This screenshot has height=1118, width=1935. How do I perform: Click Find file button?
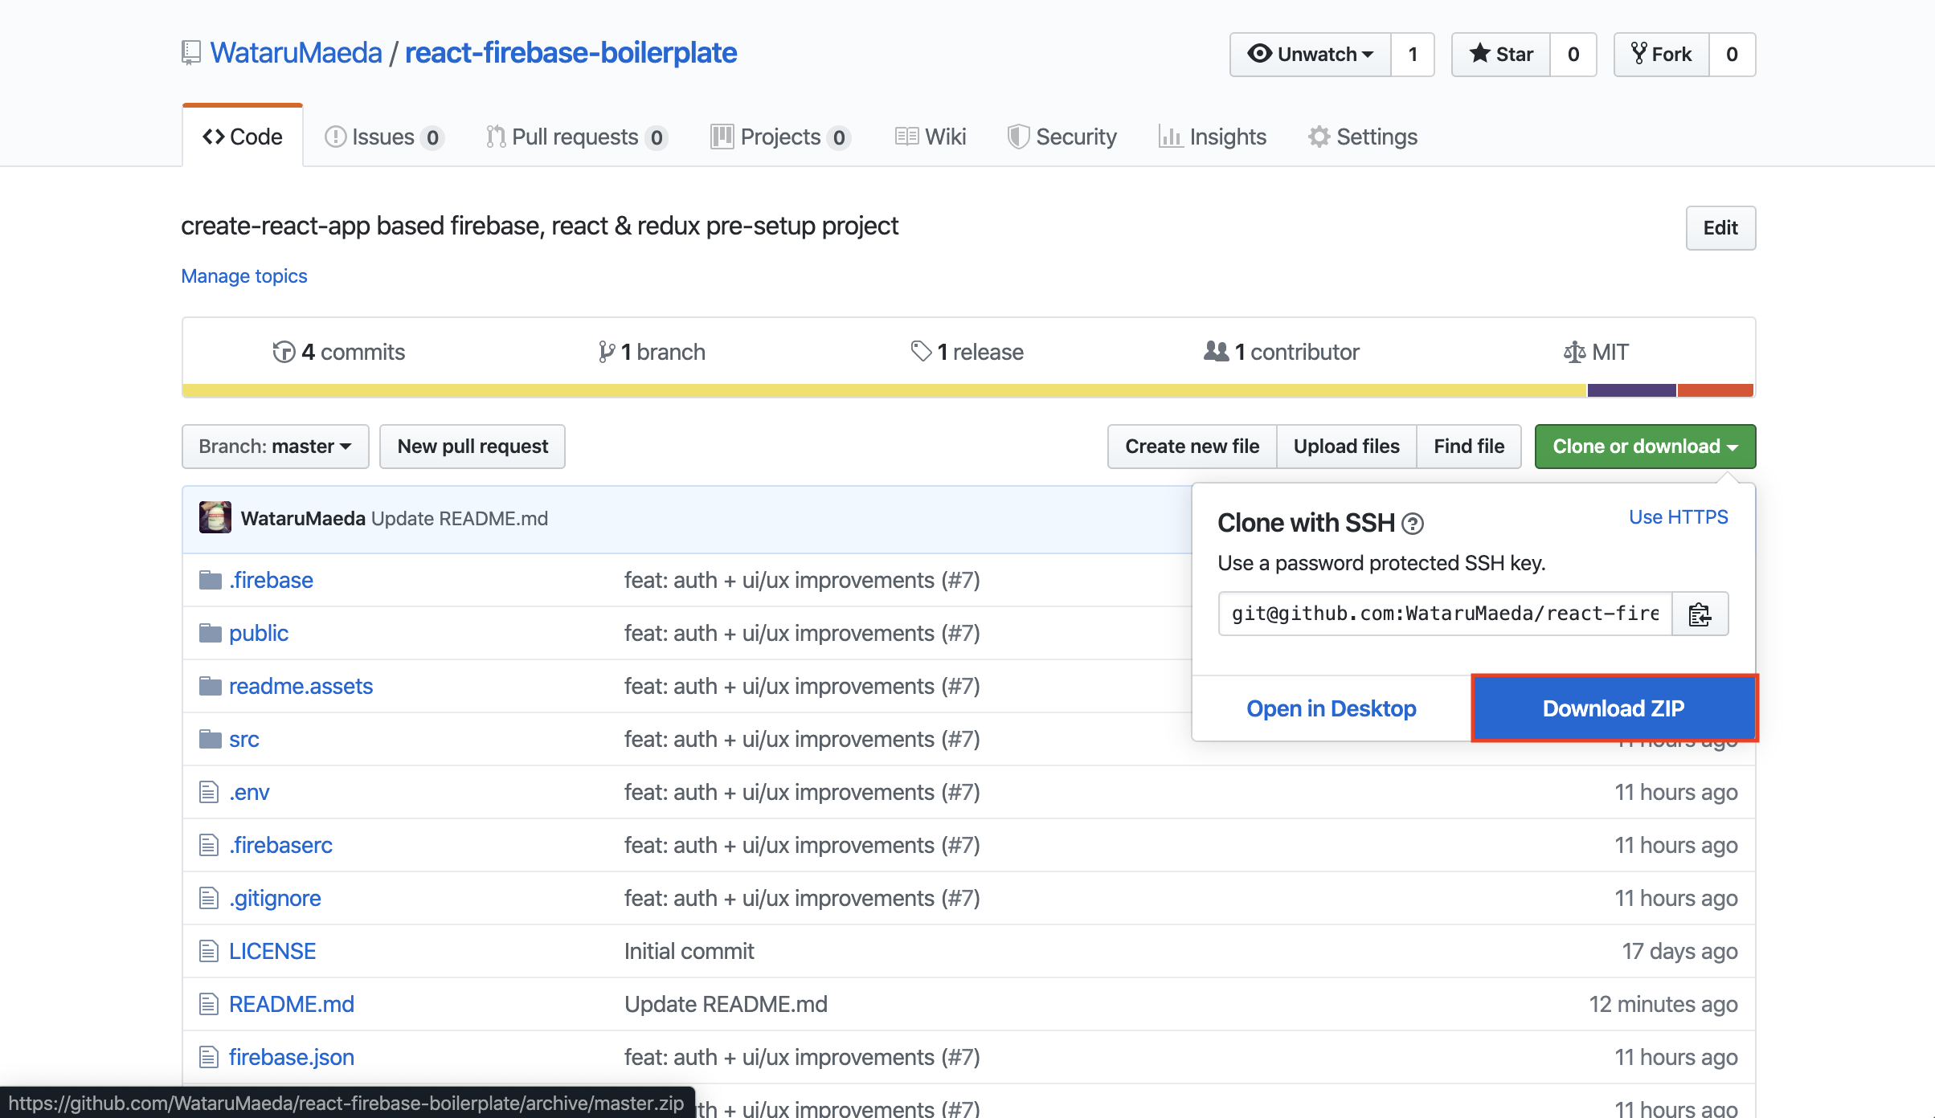tap(1469, 447)
